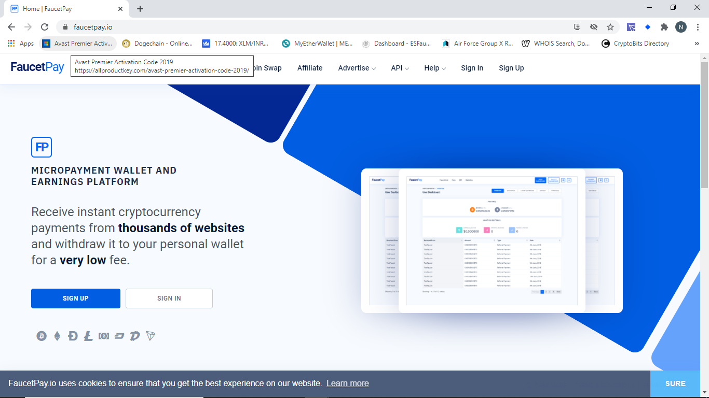
Task: Open the CryptoBits Directory bookmark
Action: (x=635, y=44)
